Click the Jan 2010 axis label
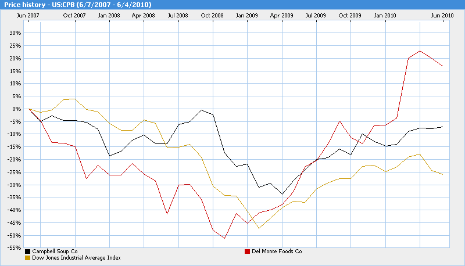Viewport: 465px width, 266px height. tap(385, 16)
